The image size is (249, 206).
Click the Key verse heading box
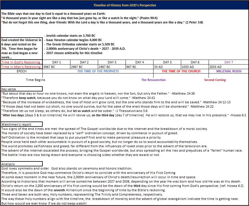click(x=22, y=89)
